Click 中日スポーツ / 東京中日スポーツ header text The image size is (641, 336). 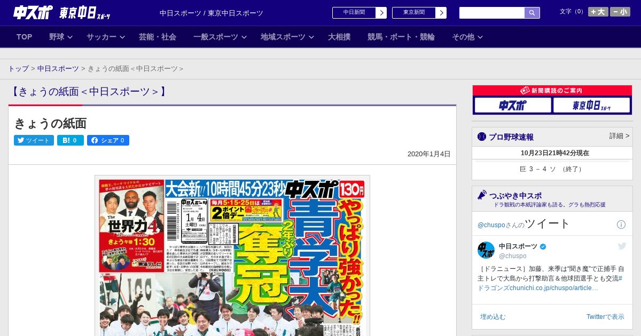(212, 13)
